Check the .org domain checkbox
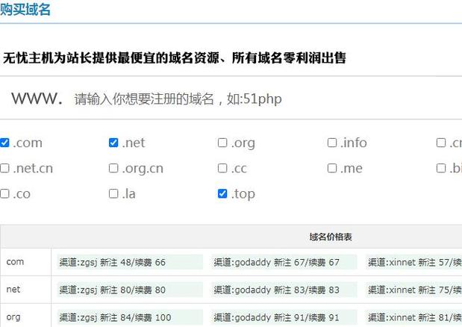Image resolution: width=462 pixels, height=327 pixels. [222, 143]
